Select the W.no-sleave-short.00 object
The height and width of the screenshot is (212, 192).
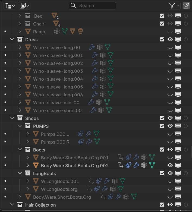click(x=57, y=110)
